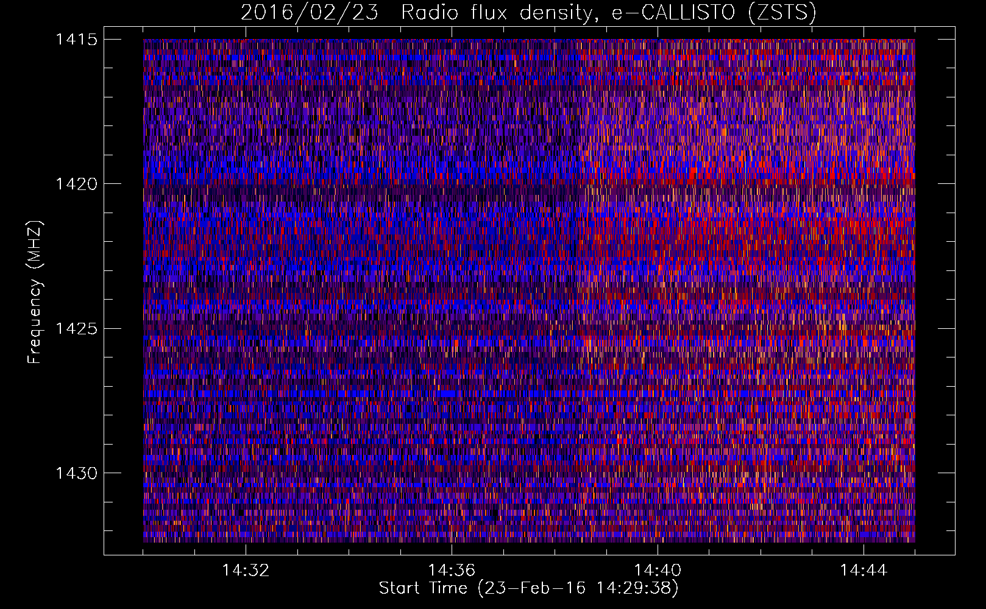Click the 14:44 time axis label
986x609 pixels.
coord(864,570)
